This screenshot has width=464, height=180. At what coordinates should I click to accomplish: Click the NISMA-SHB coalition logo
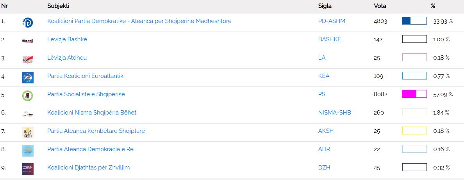[27, 114]
